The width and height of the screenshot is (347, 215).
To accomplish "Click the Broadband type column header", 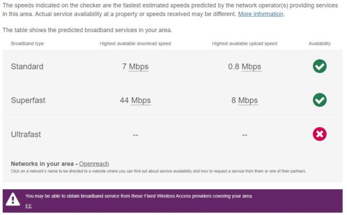I will tap(28, 43).
